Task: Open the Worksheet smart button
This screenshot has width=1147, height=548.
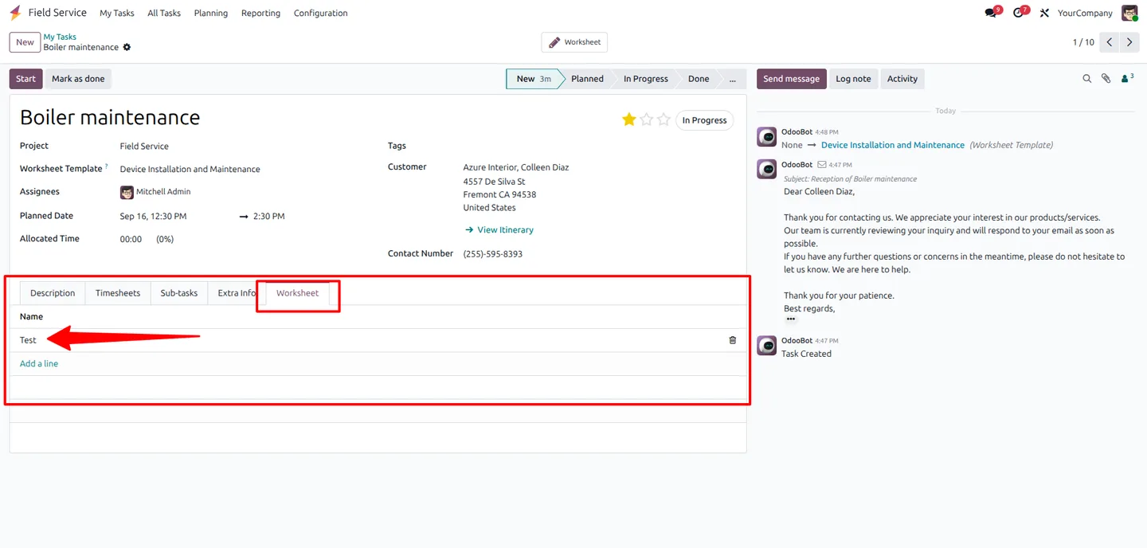Action: (x=574, y=42)
